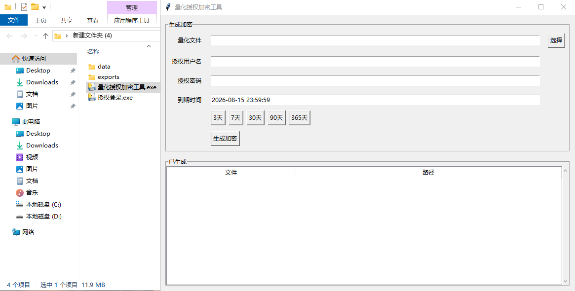
Task: Click the 名称 column header in Explorer
Action: pos(93,52)
